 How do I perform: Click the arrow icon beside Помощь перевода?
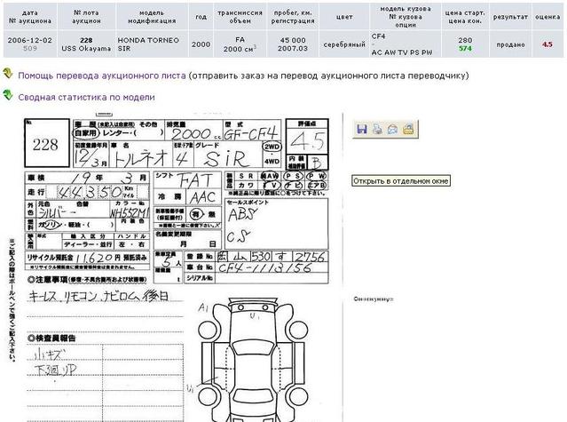tap(8, 74)
